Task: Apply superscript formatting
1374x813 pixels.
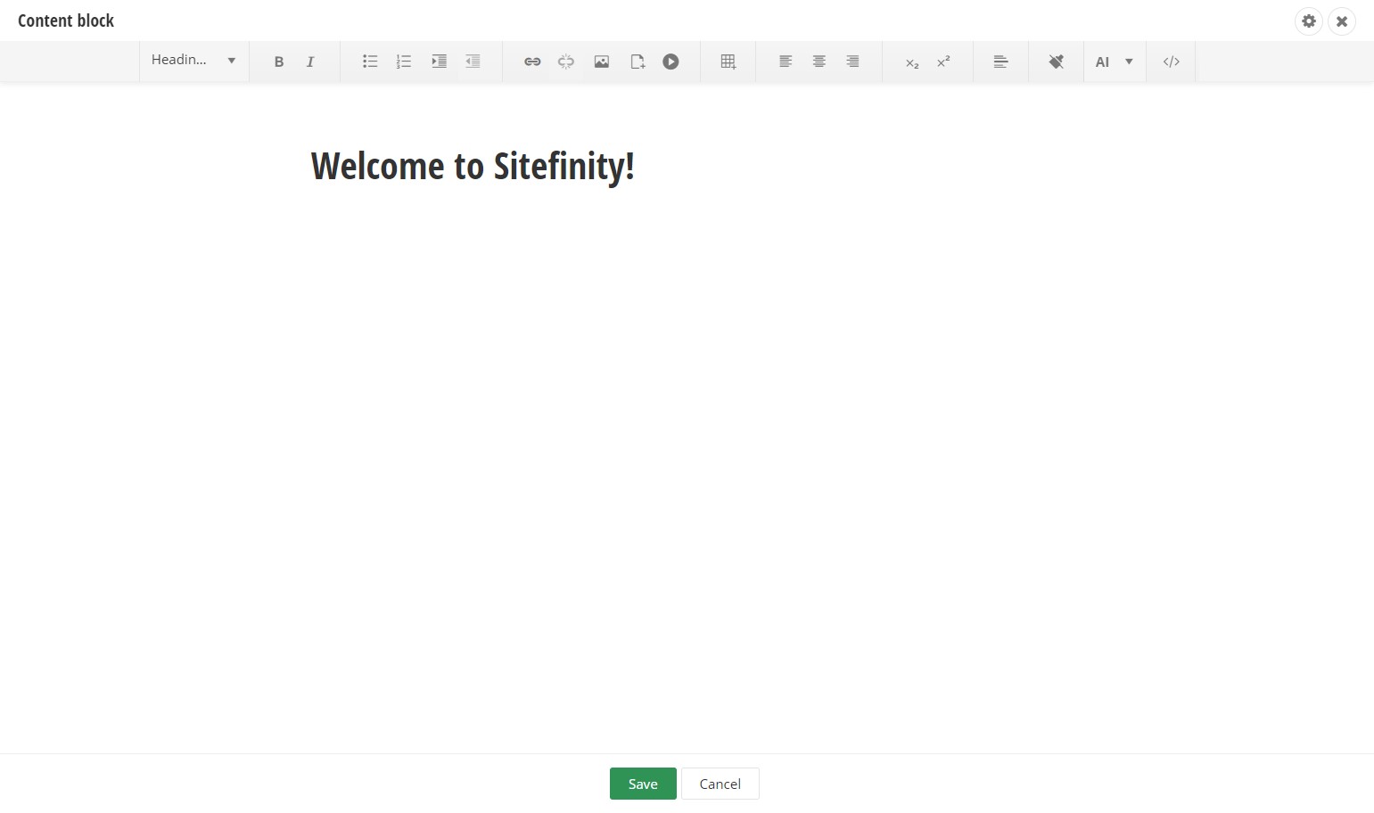Action: pos(943,62)
